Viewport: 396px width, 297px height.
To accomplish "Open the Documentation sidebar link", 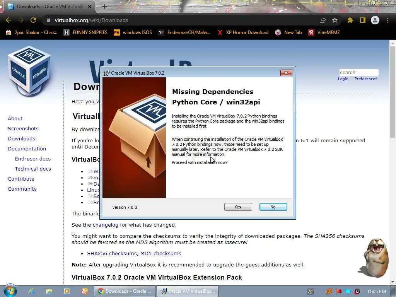I will (27, 149).
